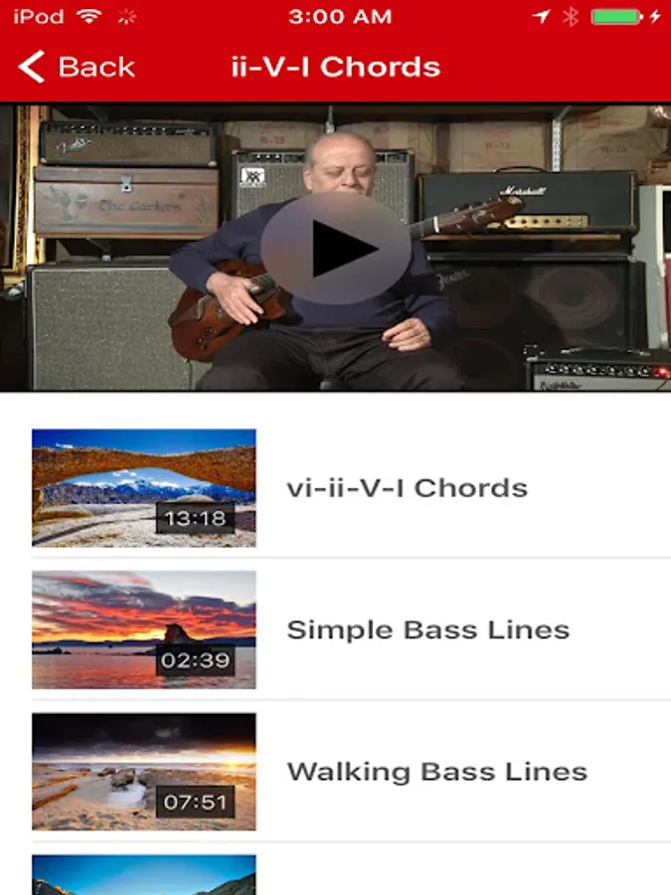Tap the ii-V-I Chords header title
The height and width of the screenshot is (895, 671).
[x=336, y=67]
